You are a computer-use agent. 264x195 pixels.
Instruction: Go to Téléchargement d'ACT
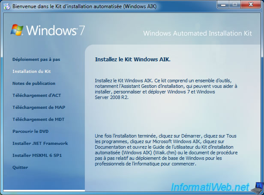point(36,95)
